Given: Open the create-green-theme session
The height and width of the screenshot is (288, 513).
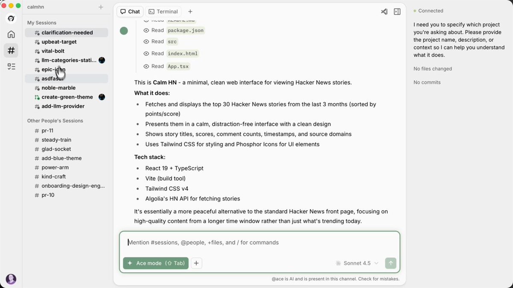Looking at the screenshot, I should click(66, 97).
